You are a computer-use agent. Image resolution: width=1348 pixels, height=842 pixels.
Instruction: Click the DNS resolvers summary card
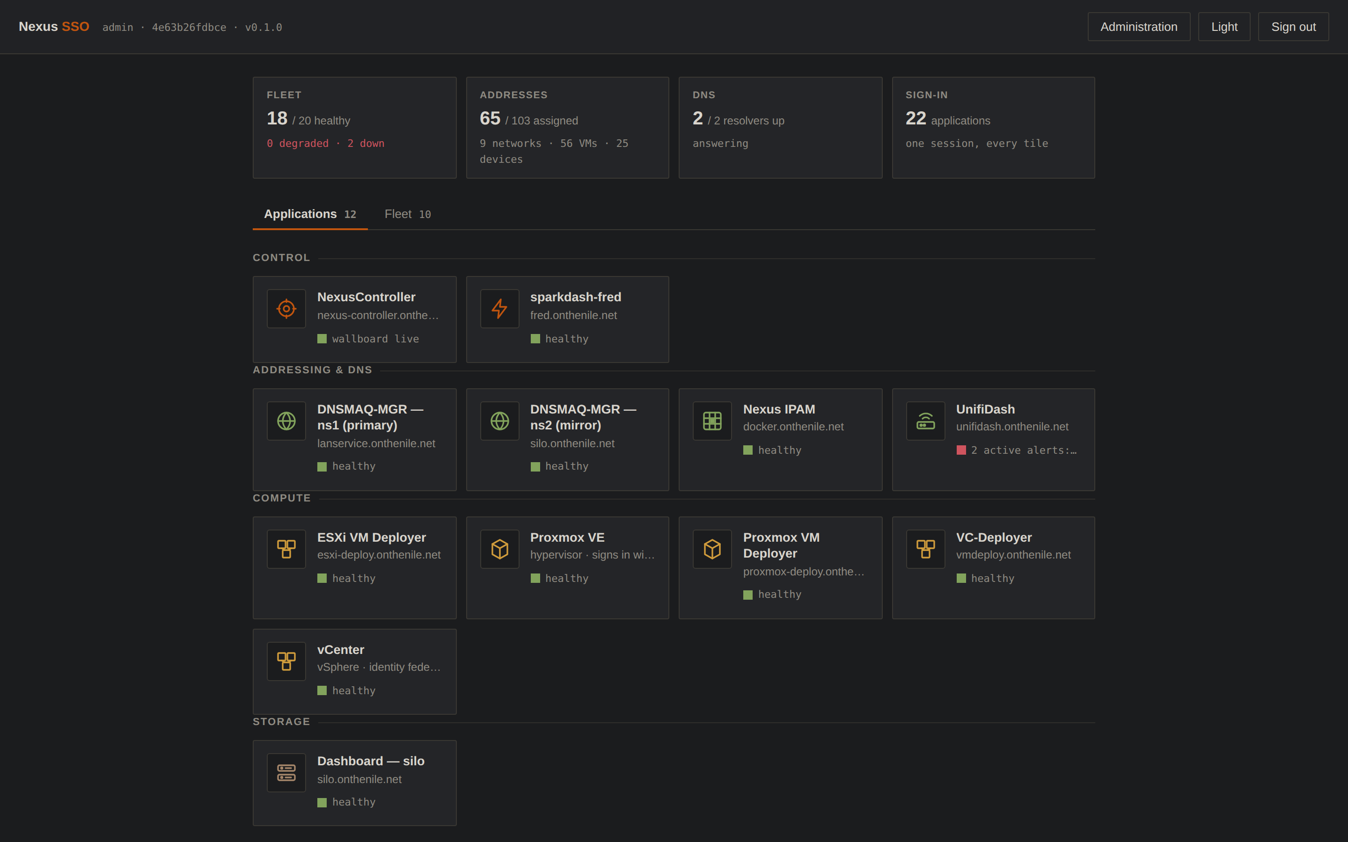pos(780,128)
